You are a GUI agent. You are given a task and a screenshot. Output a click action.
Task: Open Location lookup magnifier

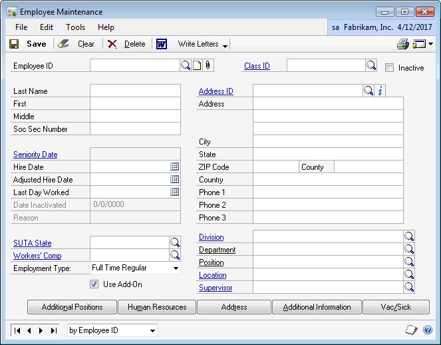pos(409,274)
